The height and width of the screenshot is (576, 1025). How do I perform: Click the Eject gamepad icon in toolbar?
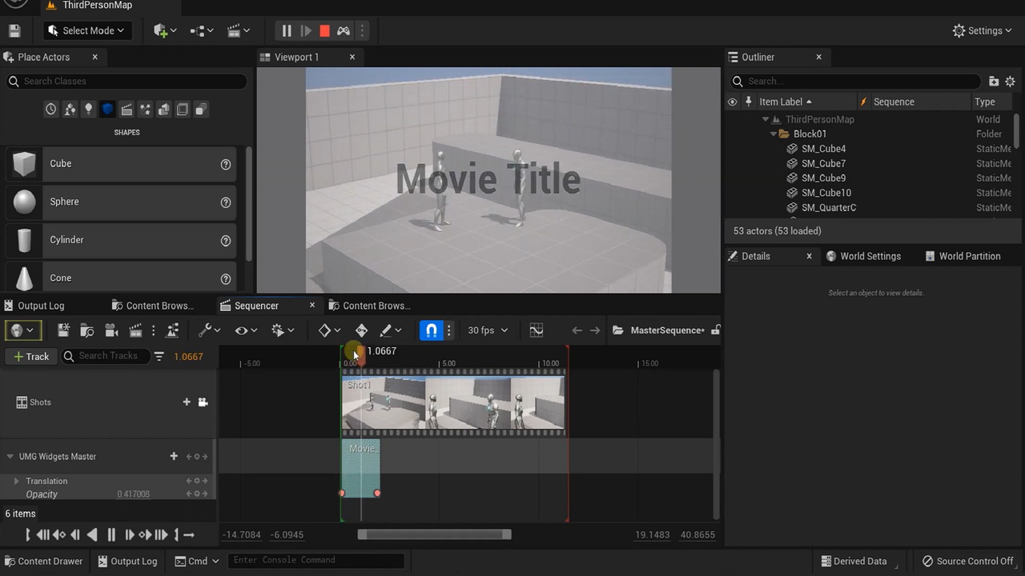tap(343, 31)
